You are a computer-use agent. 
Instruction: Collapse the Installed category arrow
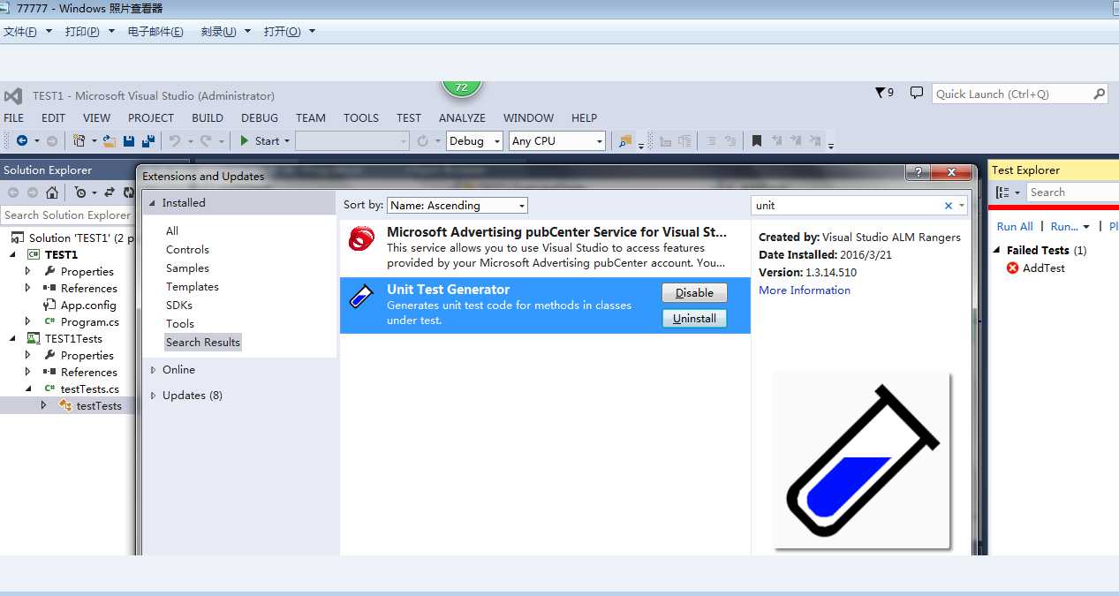coord(152,203)
